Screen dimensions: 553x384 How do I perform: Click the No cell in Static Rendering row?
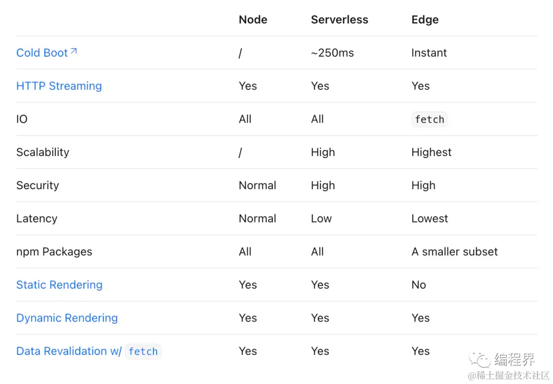coord(419,285)
